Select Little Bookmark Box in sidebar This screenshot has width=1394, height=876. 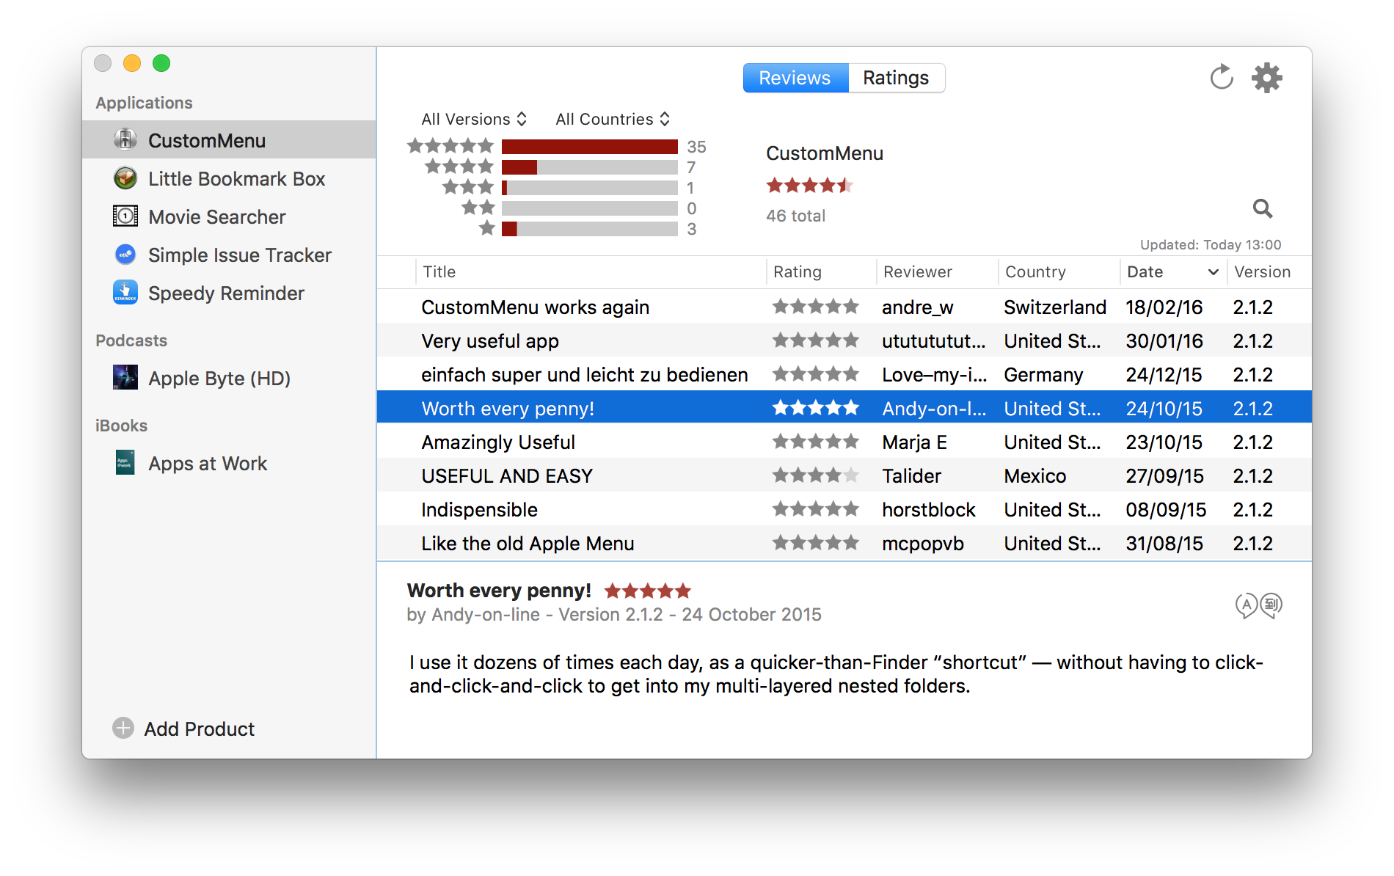click(229, 178)
